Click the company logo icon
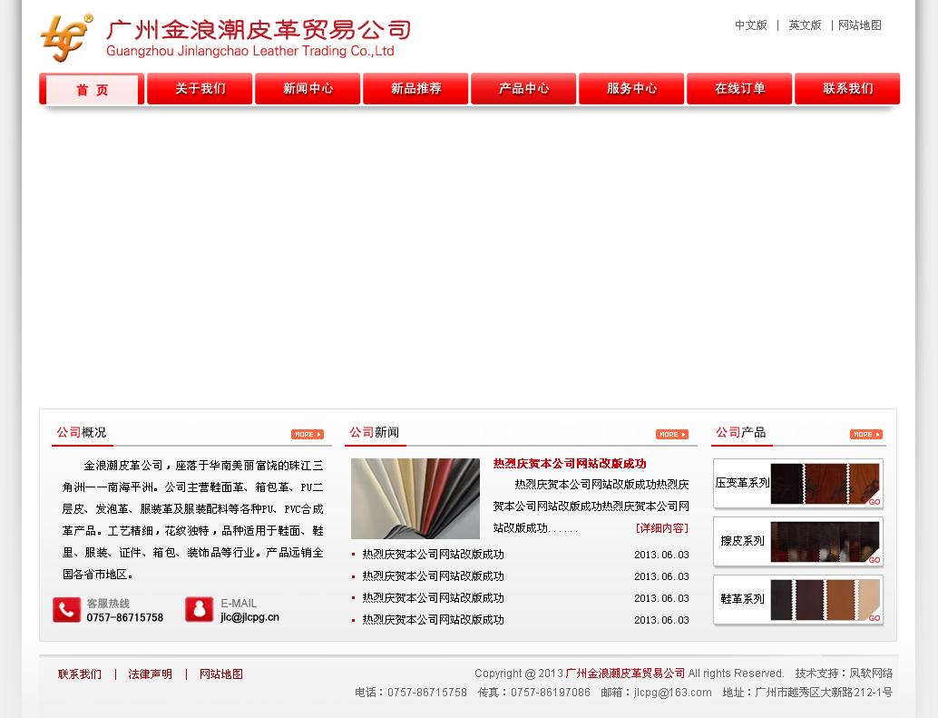The image size is (938, 718). [x=66, y=38]
